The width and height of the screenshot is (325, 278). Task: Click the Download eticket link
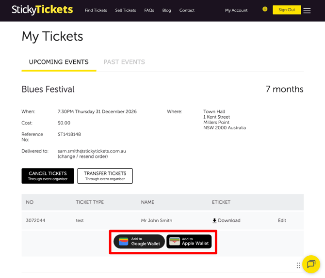229,221
